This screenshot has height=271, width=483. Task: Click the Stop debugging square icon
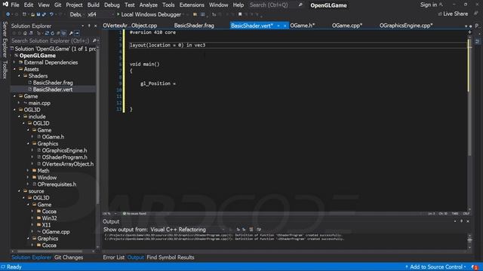pos(240,14)
